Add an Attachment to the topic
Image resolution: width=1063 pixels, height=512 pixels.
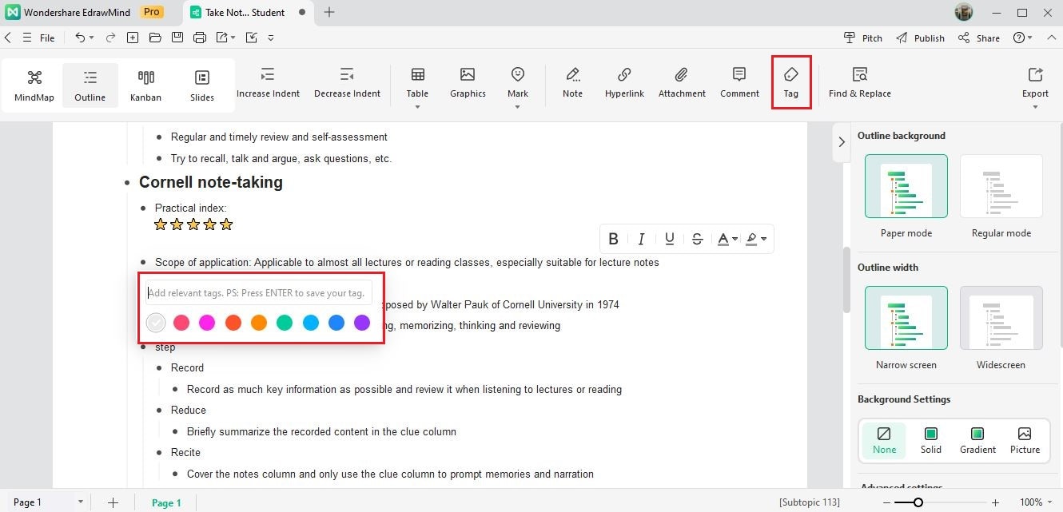[681, 82]
